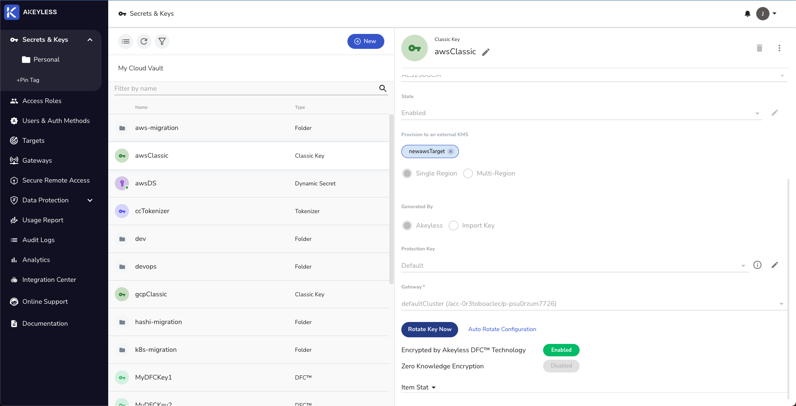The width and height of the screenshot is (796, 406).
Task: Open the filter funnel icon
Action: click(x=162, y=41)
